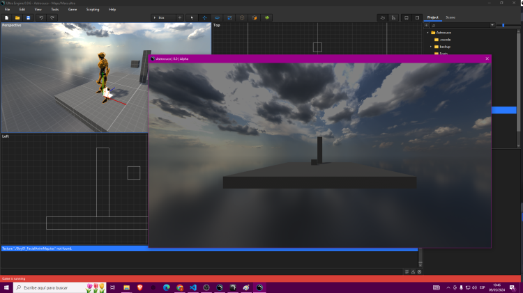Image resolution: width=523 pixels, height=293 pixels.
Task: Select the arrow selection tool
Action: pos(192,17)
